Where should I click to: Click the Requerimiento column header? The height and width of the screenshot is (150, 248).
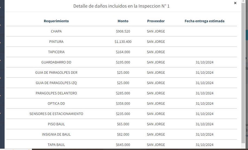coord(56,21)
